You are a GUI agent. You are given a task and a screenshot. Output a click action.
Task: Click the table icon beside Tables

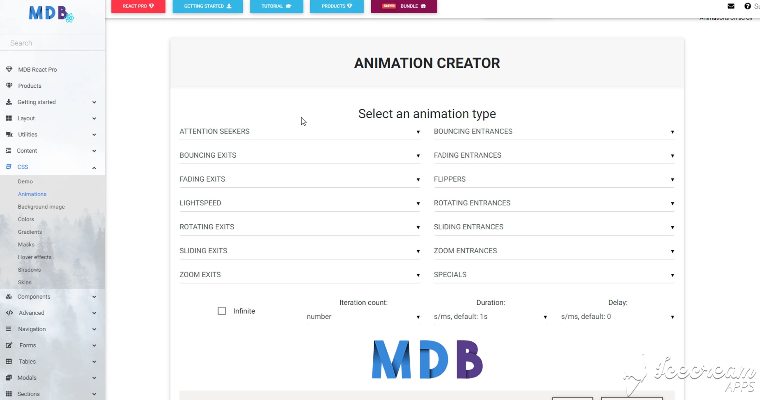[x=9, y=361]
